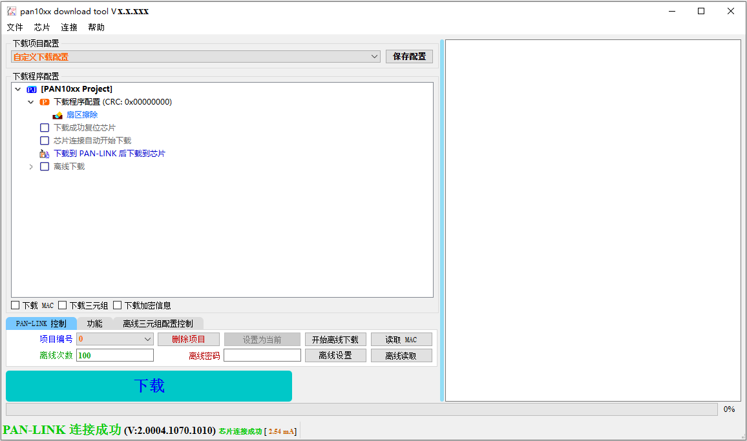747x441 pixels.
Task: Click the 离线次数 input field
Action: pos(115,355)
